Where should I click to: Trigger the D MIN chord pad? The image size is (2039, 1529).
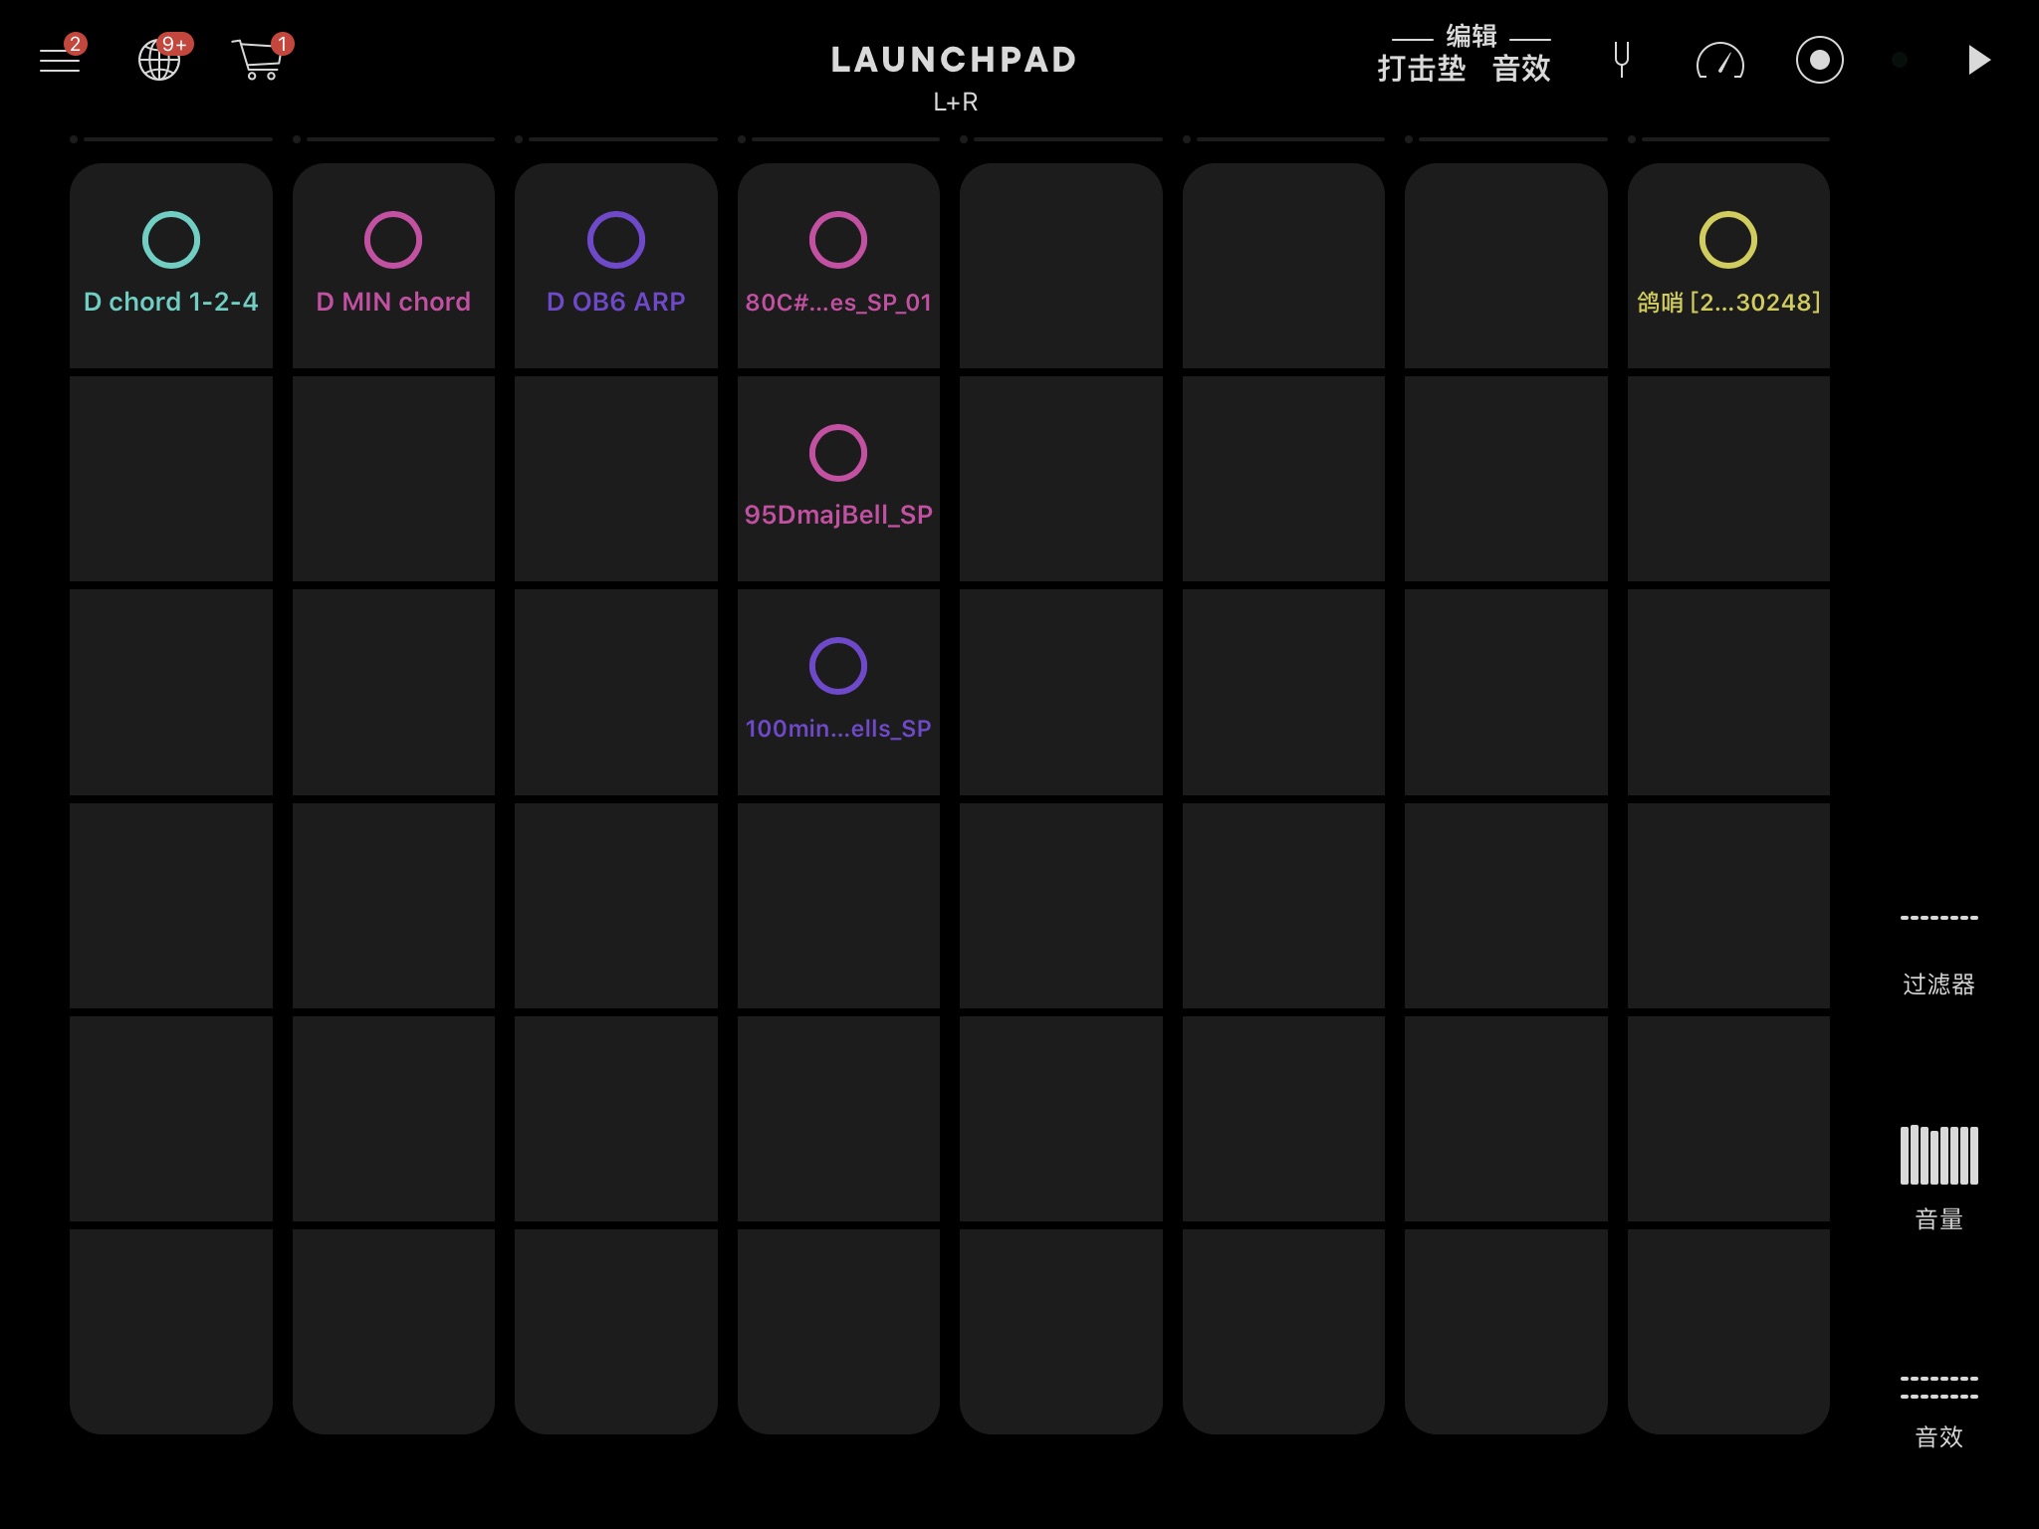click(x=393, y=265)
